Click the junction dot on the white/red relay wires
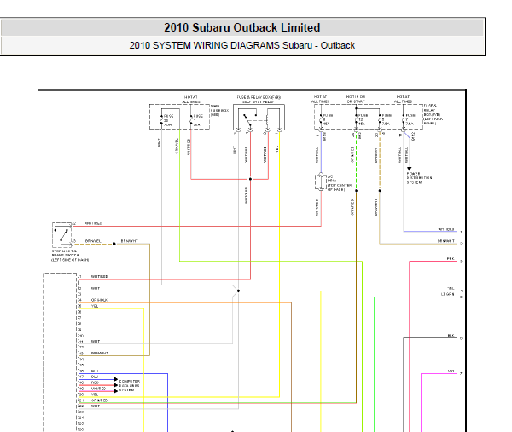This screenshot has height=432, width=512. tap(250, 179)
